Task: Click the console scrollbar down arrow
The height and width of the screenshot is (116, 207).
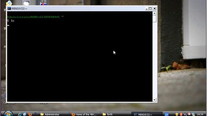Action: (x=154, y=100)
